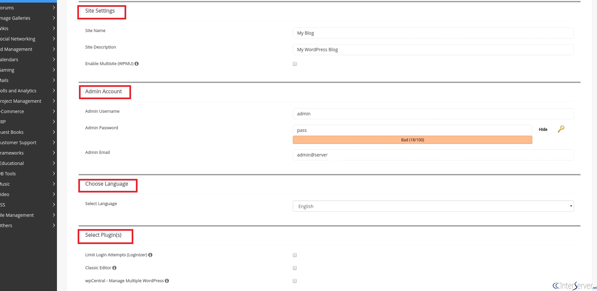Expand the Forums category chevron
This screenshot has height=291, width=597.
54,8
